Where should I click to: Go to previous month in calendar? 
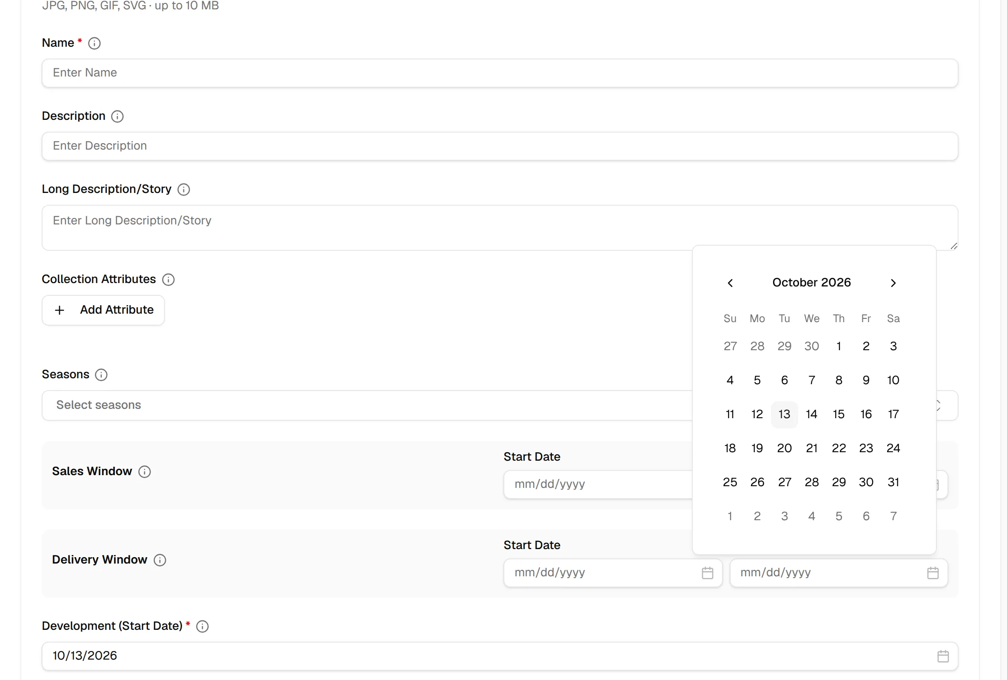click(x=730, y=283)
